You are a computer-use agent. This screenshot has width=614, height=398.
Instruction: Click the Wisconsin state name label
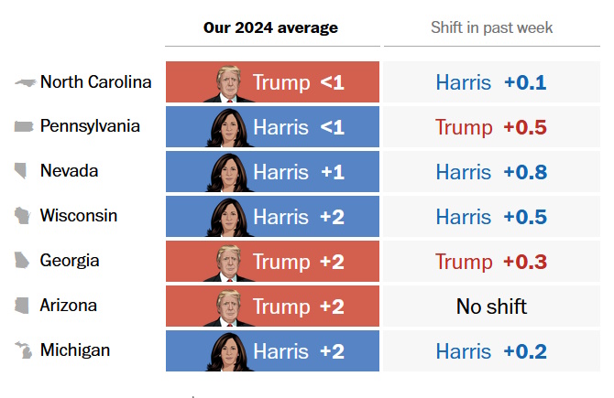coord(79,216)
